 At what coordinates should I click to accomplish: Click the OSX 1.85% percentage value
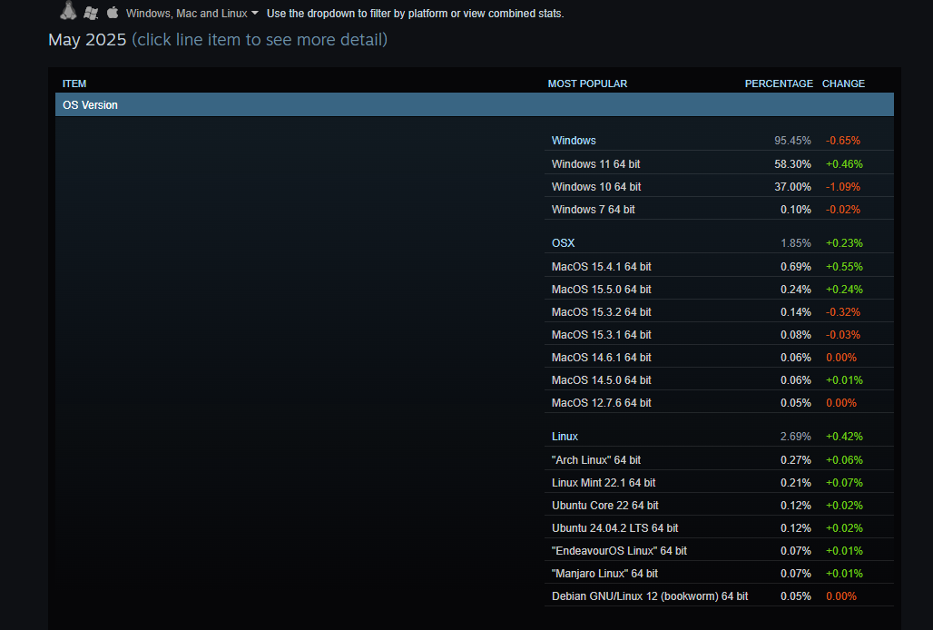[796, 242]
